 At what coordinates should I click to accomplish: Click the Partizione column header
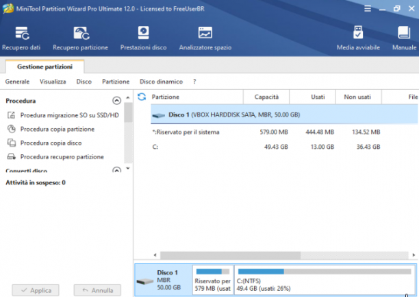[197, 97]
